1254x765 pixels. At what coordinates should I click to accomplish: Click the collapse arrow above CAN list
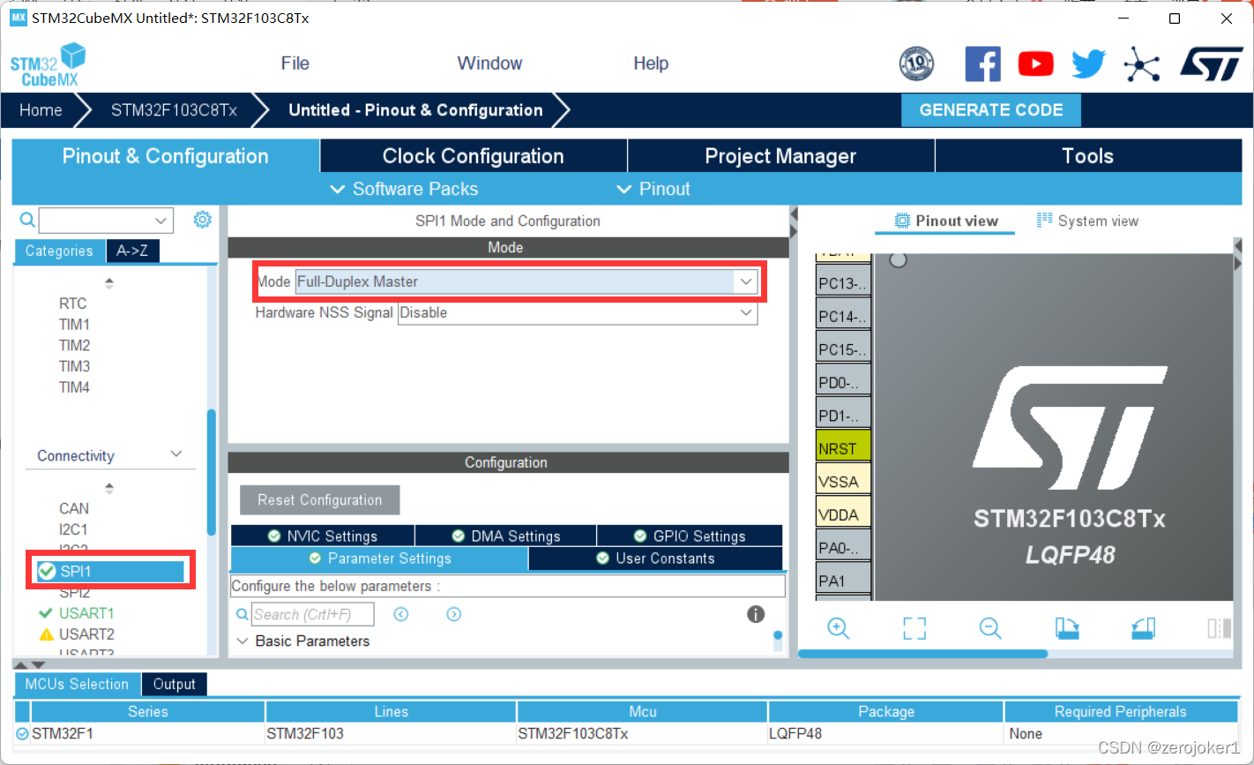(x=109, y=488)
